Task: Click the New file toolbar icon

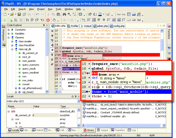Action: pyautogui.click(x=5, y=14)
